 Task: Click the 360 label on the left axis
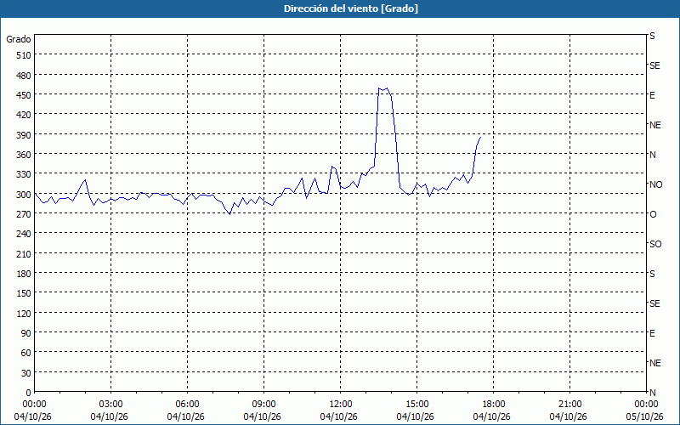[x=24, y=155]
